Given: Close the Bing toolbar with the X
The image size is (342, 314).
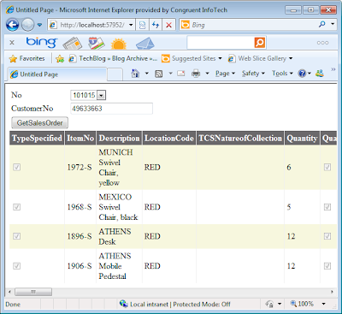Looking at the screenshot, I should [12, 43].
